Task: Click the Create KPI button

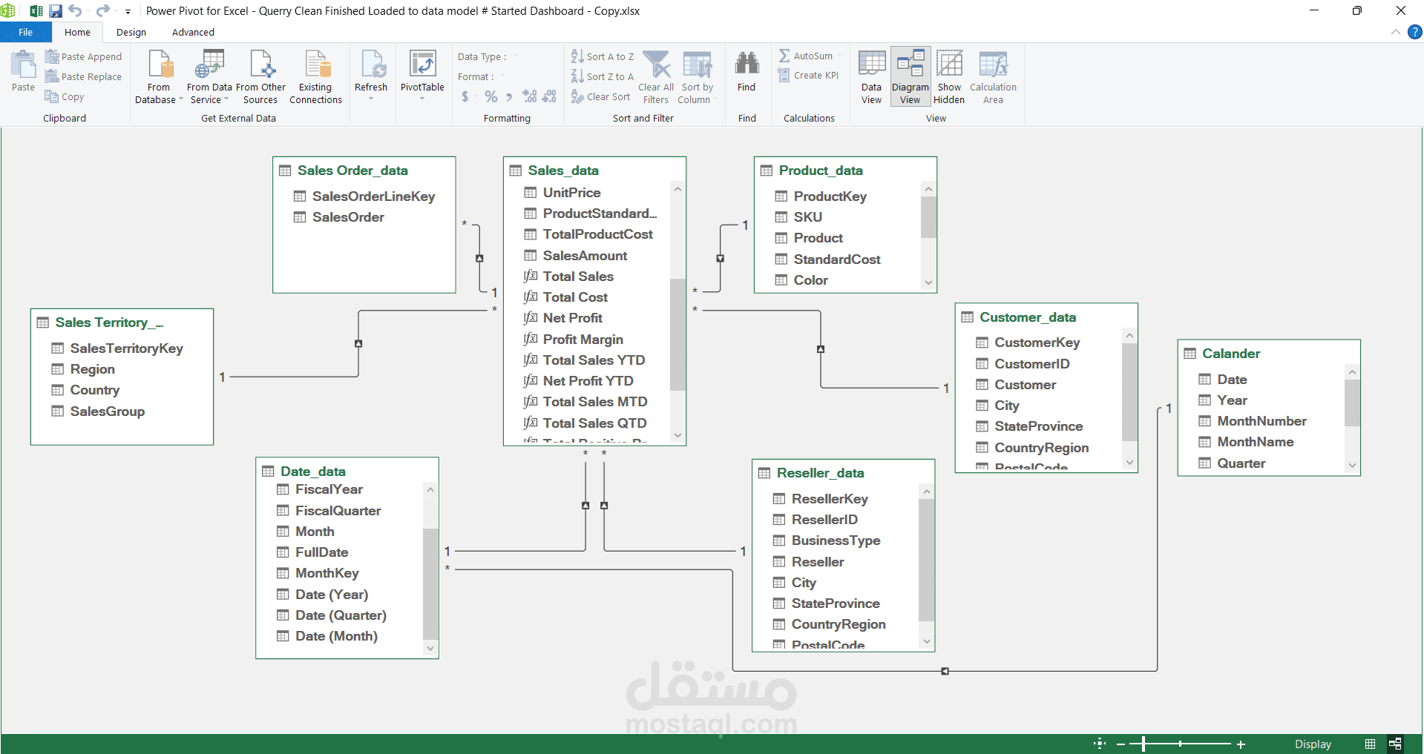Action: [808, 76]
